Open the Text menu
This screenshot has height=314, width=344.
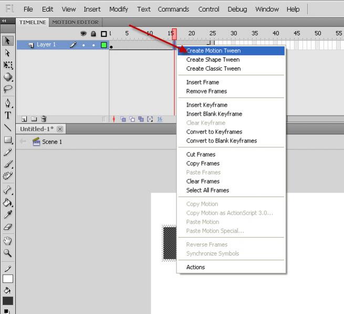coord(144,9)
